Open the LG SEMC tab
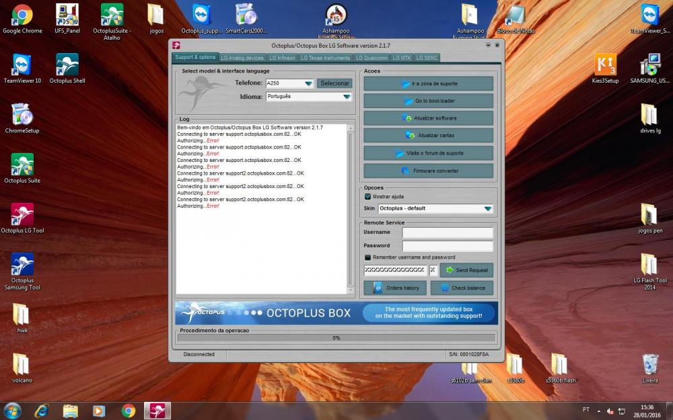This screenshot has width=673, height=420. [x=427, y=58]
